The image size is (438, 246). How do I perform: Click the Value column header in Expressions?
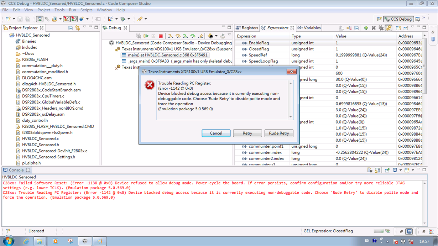pyautogui.click(x=365, y=36)
